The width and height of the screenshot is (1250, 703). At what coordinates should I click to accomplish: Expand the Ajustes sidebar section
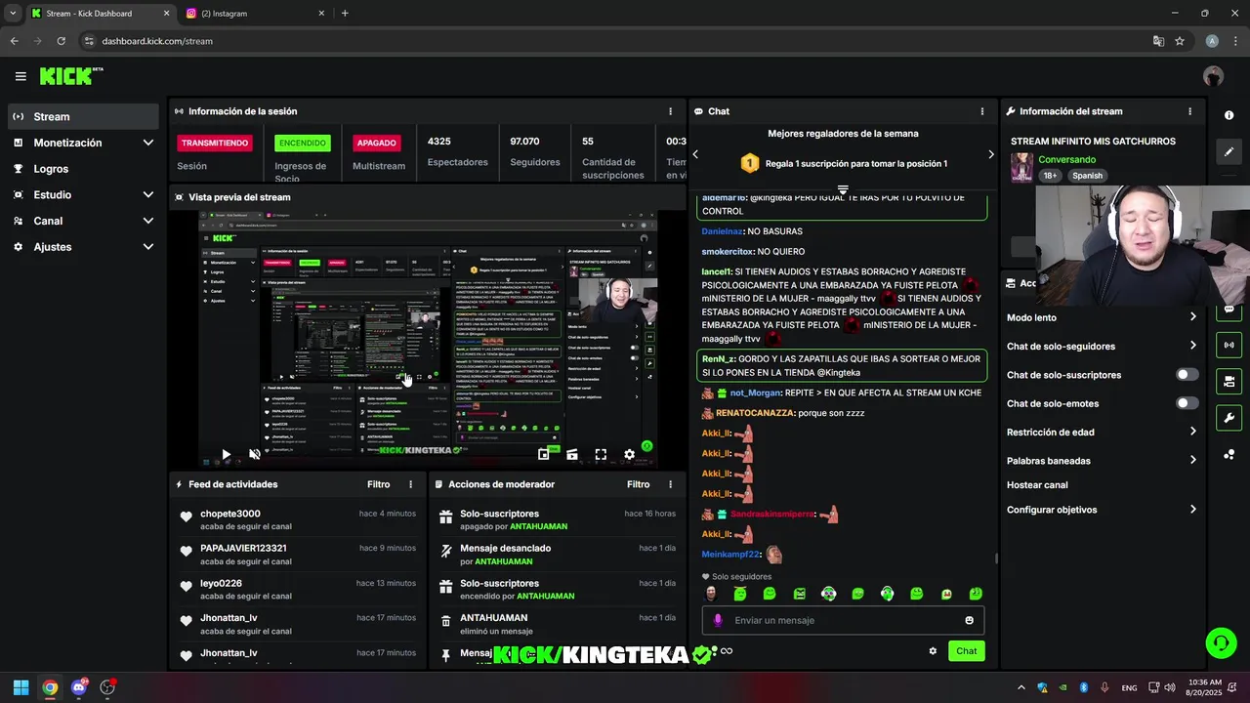(x=148, y=247)
